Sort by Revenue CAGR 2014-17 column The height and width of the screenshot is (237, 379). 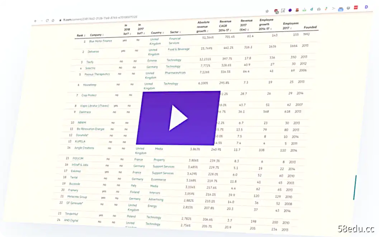[225, 26]
